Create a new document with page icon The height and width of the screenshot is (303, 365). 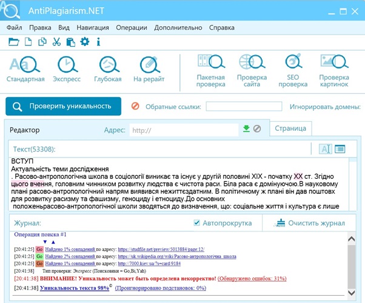(x=28, y=42)
